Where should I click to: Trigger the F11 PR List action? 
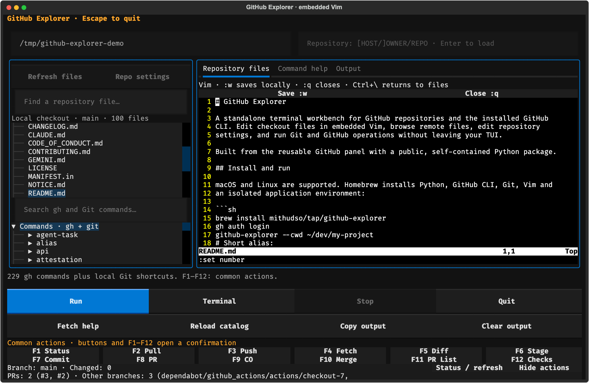coord(434,359)
